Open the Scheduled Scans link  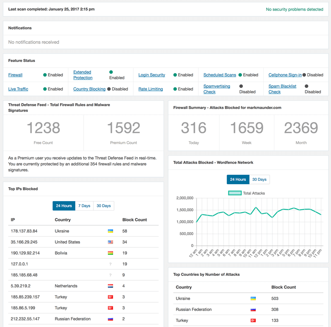[220, 75]
